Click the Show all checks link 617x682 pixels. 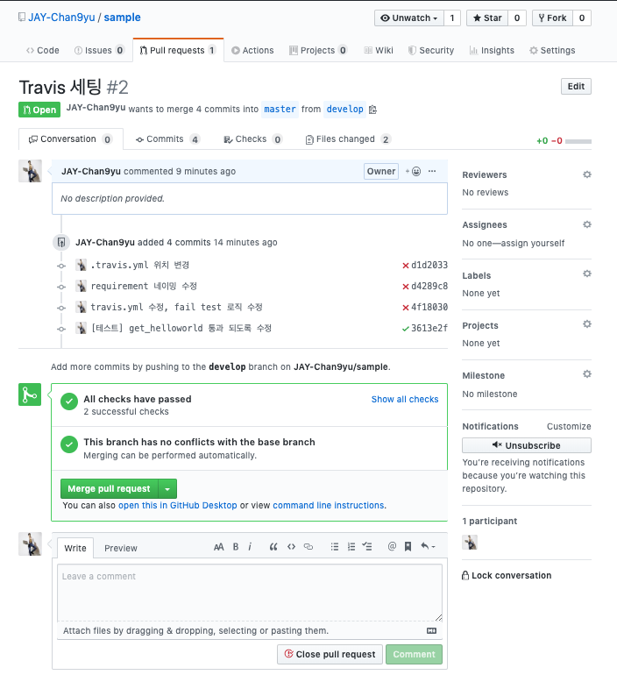(x=405, y=399)
